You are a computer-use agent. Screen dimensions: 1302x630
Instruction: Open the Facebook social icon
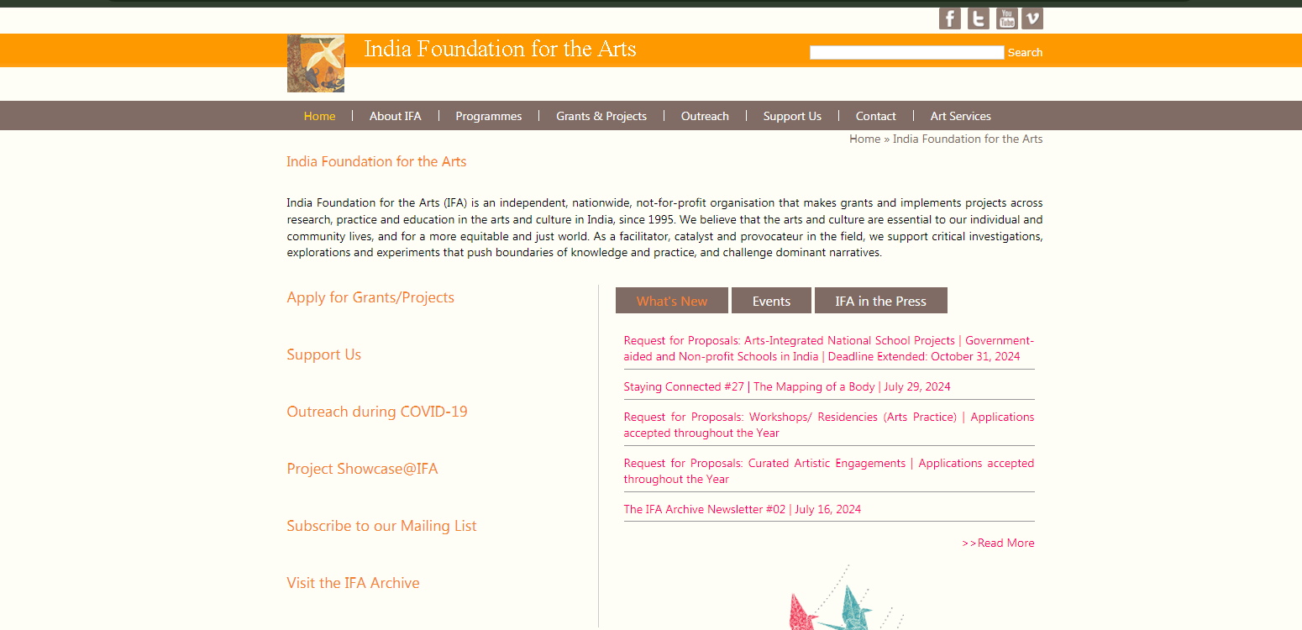(949, 18)
